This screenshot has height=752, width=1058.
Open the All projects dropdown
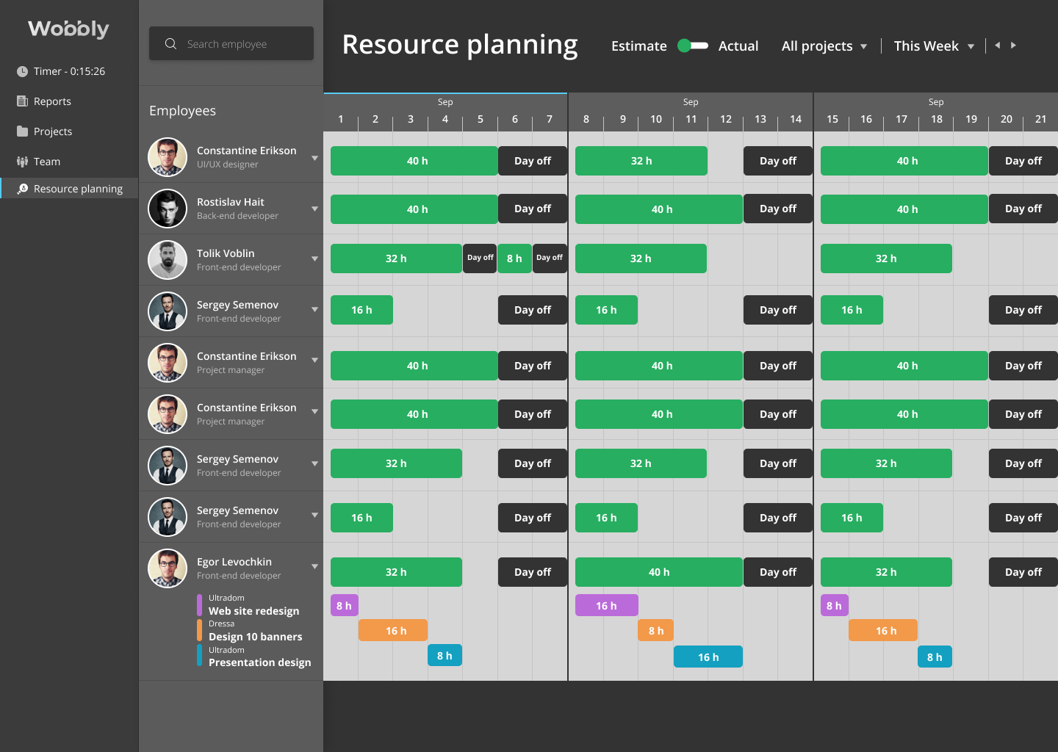(824, 46)
